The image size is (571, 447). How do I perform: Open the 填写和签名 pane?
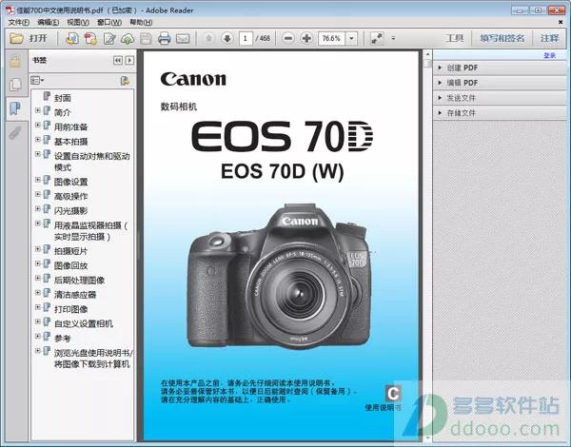click(501, 38)
